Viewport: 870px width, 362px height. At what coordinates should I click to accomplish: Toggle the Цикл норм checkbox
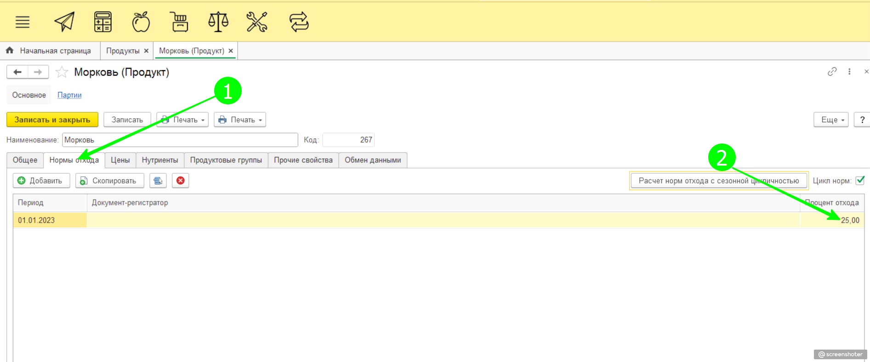(860, 180)
